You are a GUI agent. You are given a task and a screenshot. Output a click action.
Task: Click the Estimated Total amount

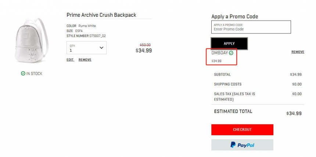click(294, 113)
